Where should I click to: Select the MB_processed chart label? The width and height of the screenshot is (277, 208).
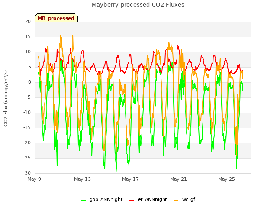[x=56, y=18]
